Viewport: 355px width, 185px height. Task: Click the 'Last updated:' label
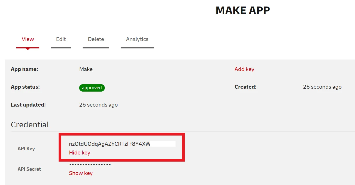pos(28,105)
